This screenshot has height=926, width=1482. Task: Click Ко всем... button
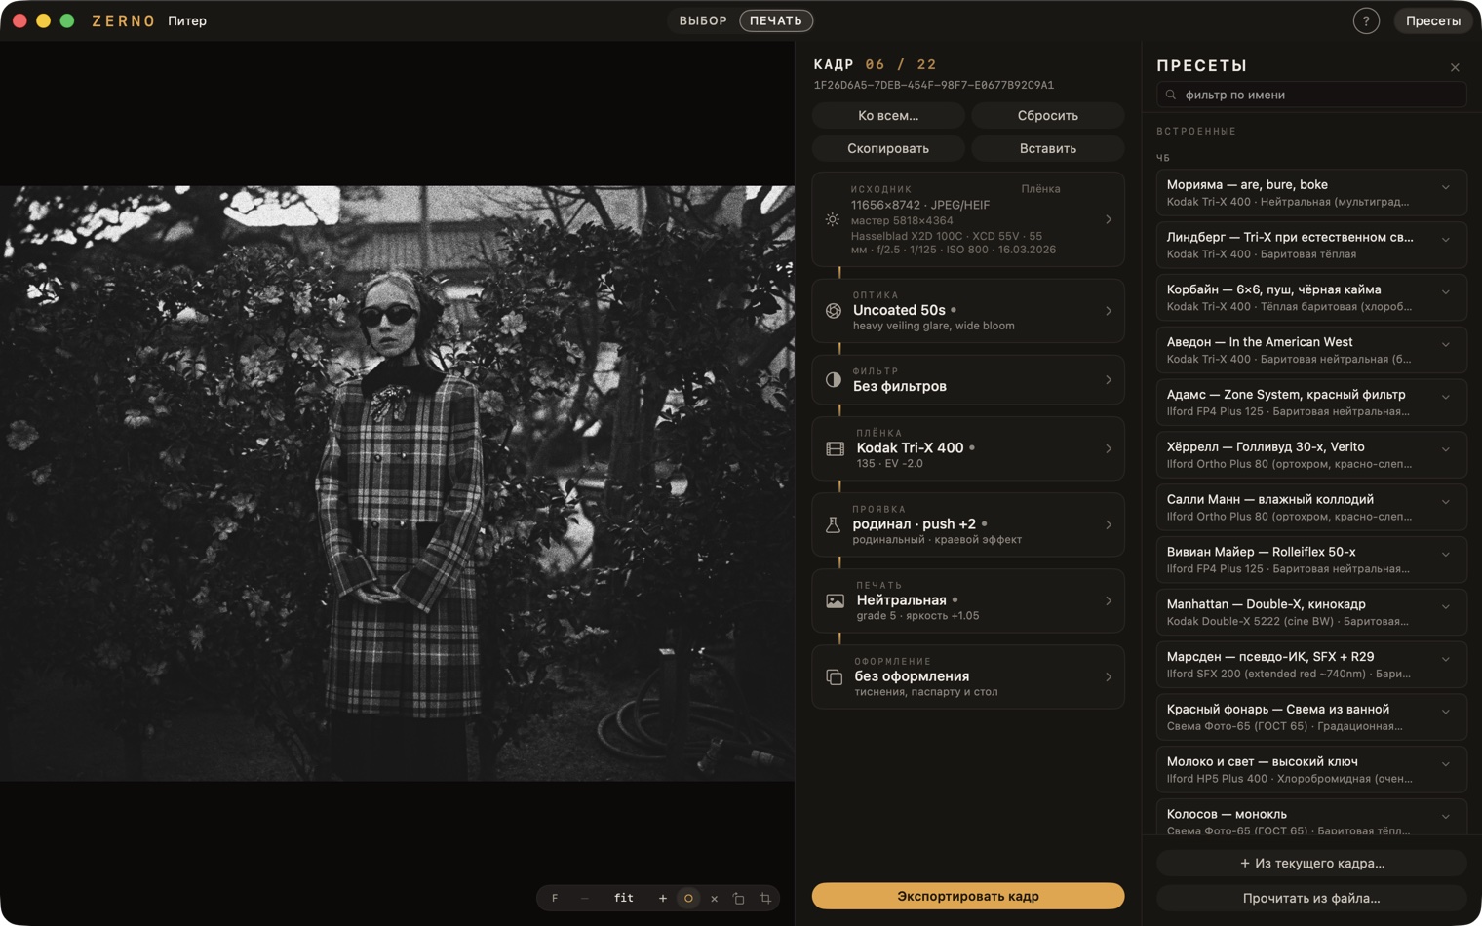pyautogui.click(x=888, y=115)
